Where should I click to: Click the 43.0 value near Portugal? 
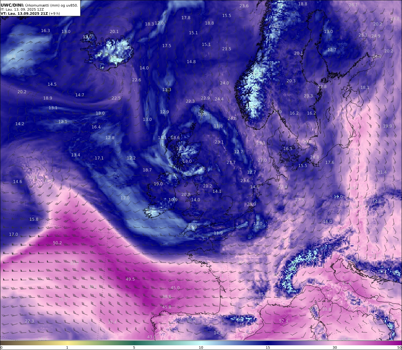tap(151, 337)
